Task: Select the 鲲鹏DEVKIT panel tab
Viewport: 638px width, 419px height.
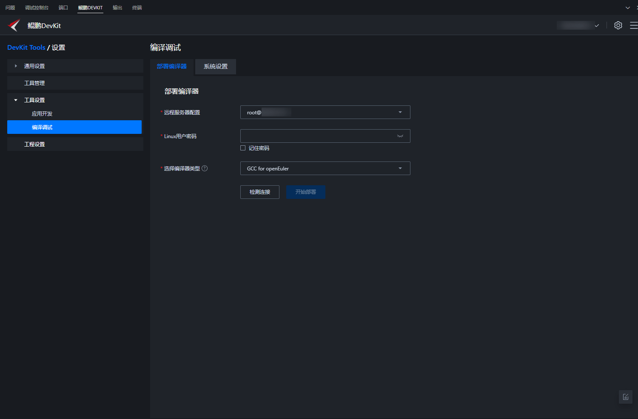Action: click(x=90, y=8)
